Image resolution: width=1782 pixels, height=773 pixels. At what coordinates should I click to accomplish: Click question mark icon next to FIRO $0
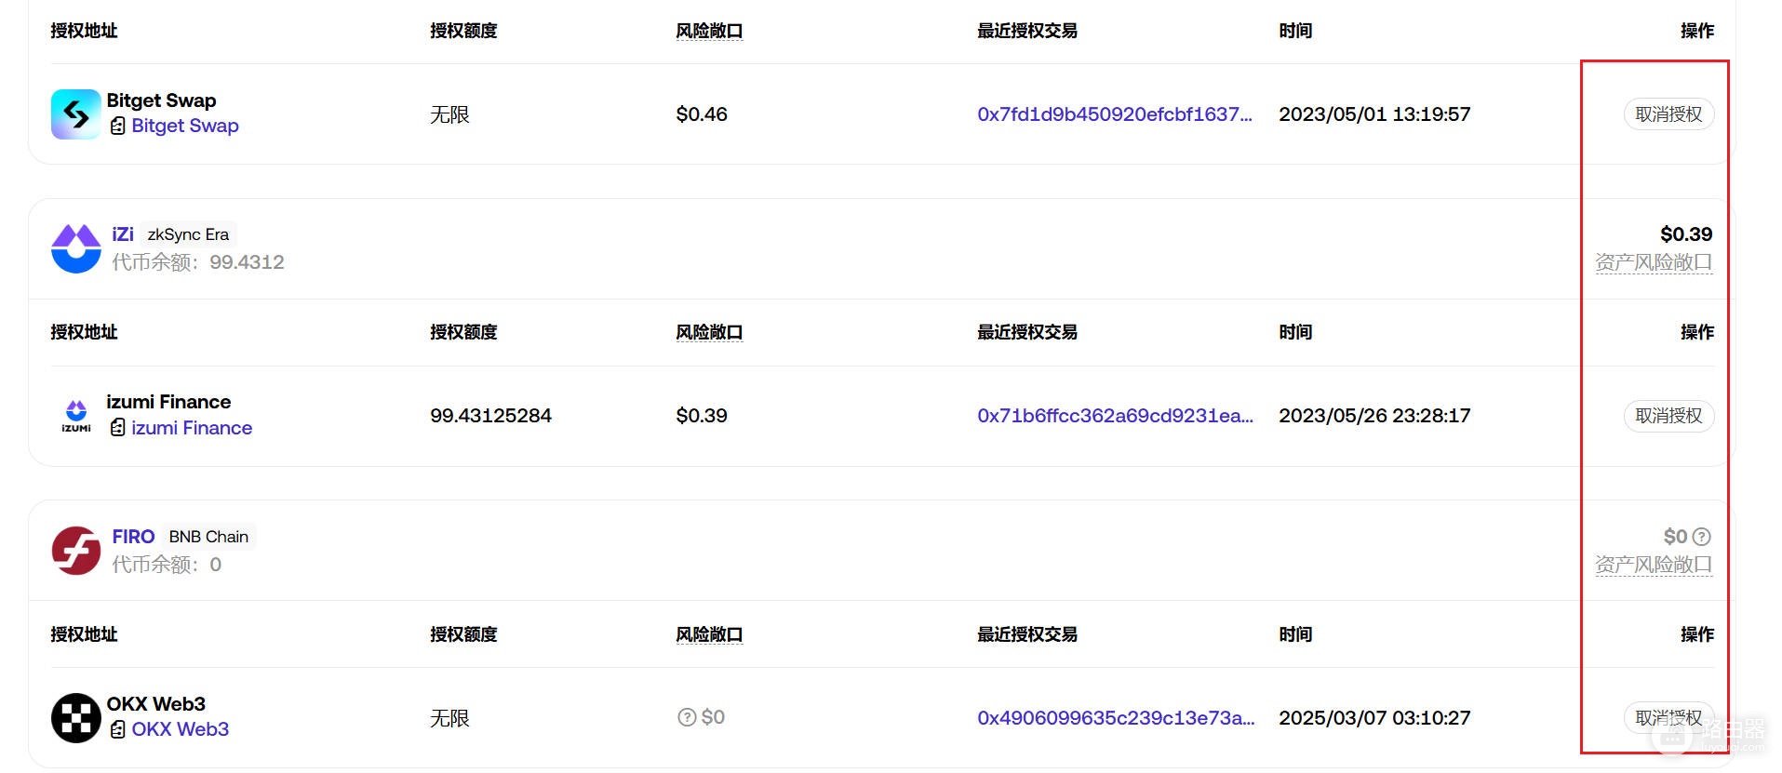[1701, 537]
